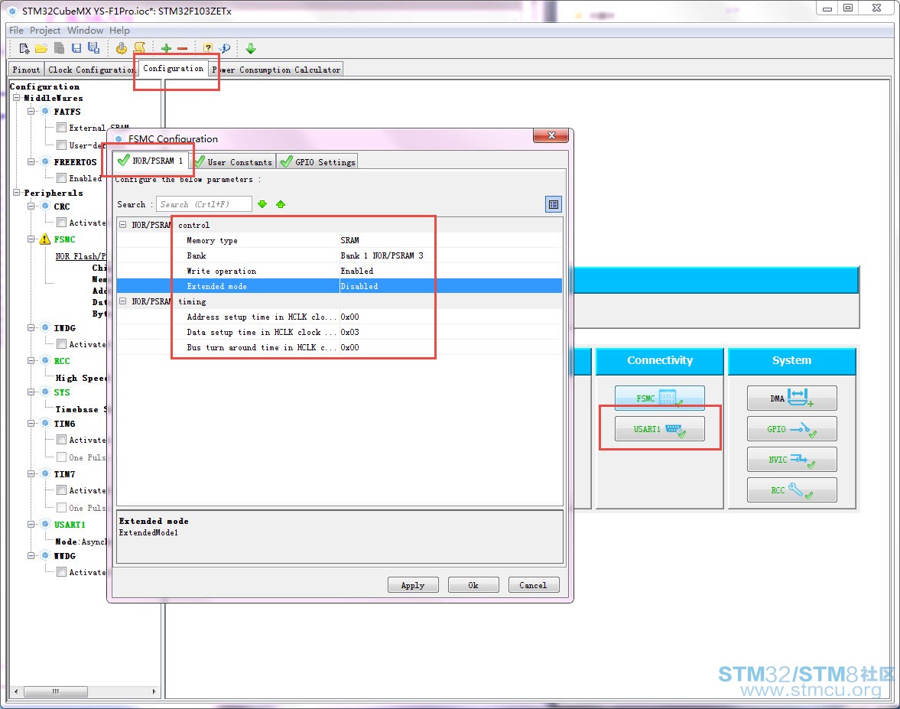
Task: Open the GPIO Settings tab
Action: pos(318,162)
